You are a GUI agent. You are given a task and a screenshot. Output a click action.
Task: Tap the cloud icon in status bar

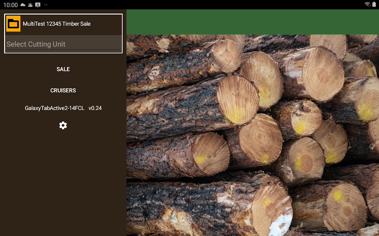coord(23,5)
